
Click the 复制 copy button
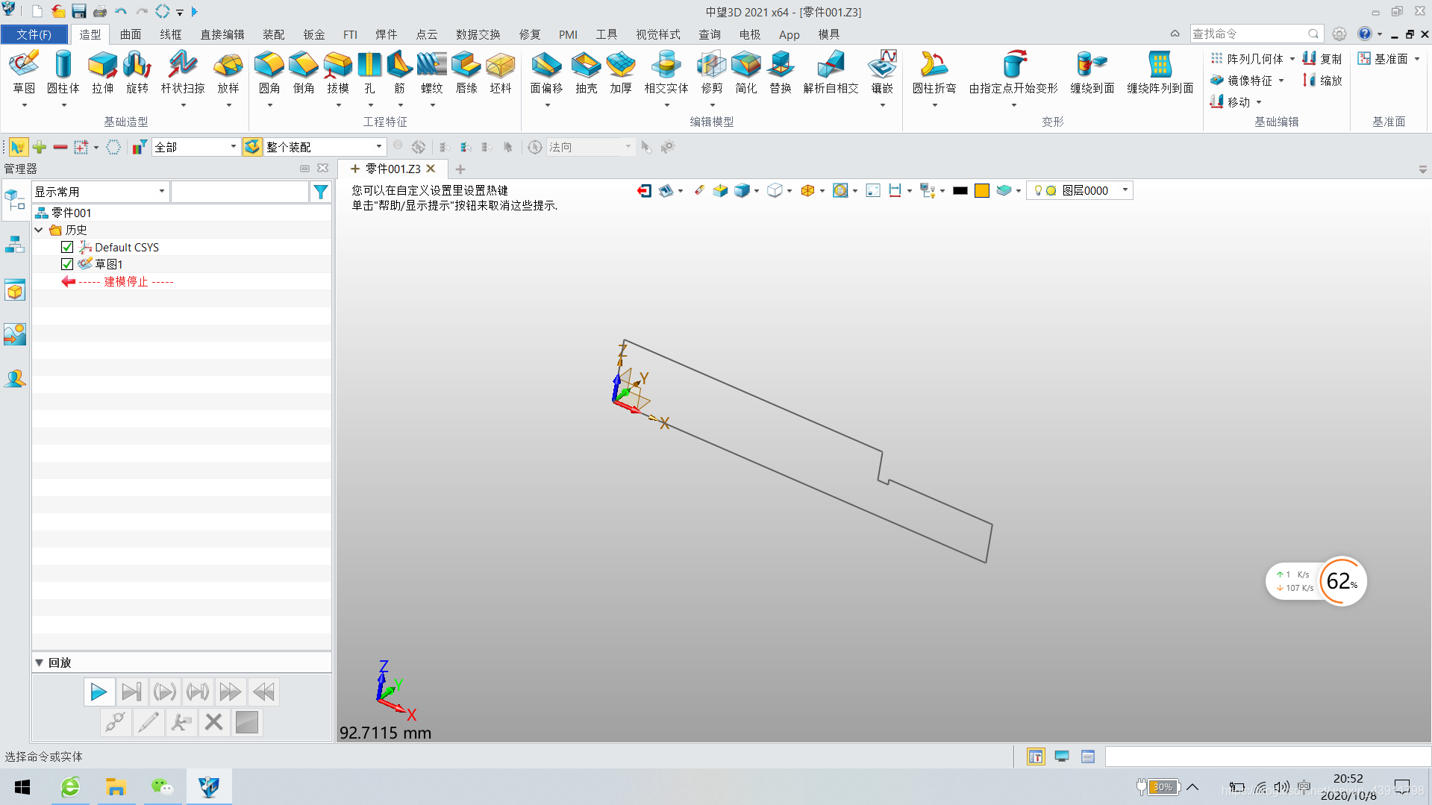point(1322,59)
